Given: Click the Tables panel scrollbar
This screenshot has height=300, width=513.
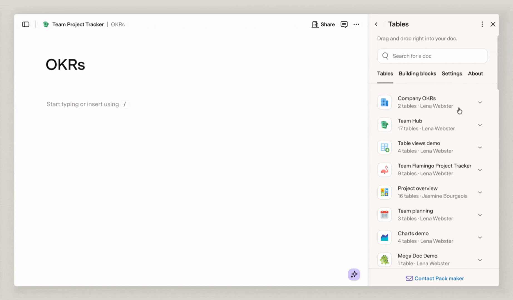Looking at the screenshot, I should pos(498,62).
